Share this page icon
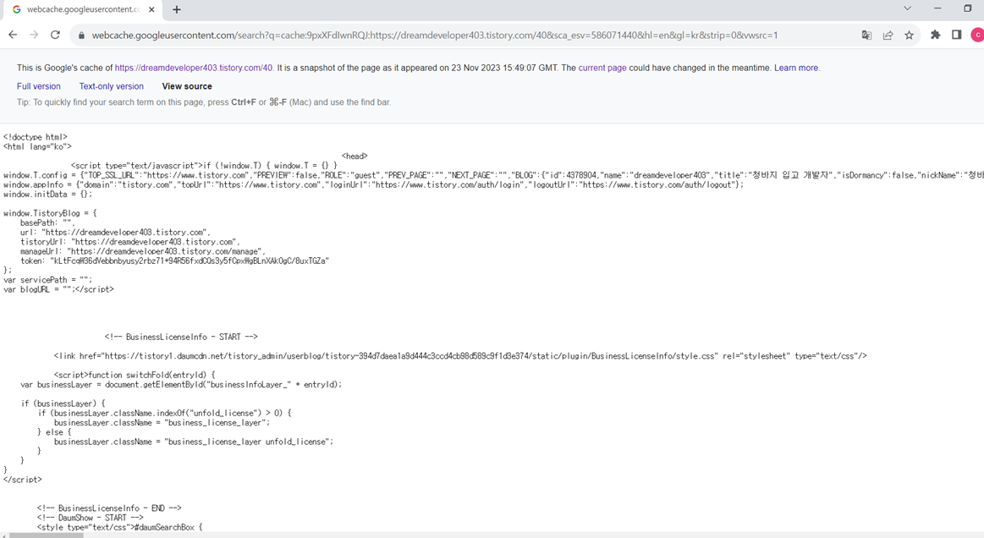The image size is (984, 538). click(888, 36)
